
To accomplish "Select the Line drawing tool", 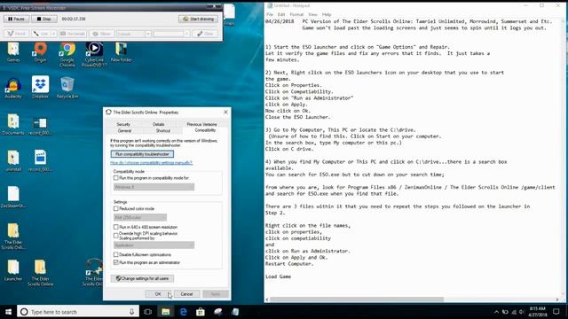I will pyautogui.click(x=41, y=34).
